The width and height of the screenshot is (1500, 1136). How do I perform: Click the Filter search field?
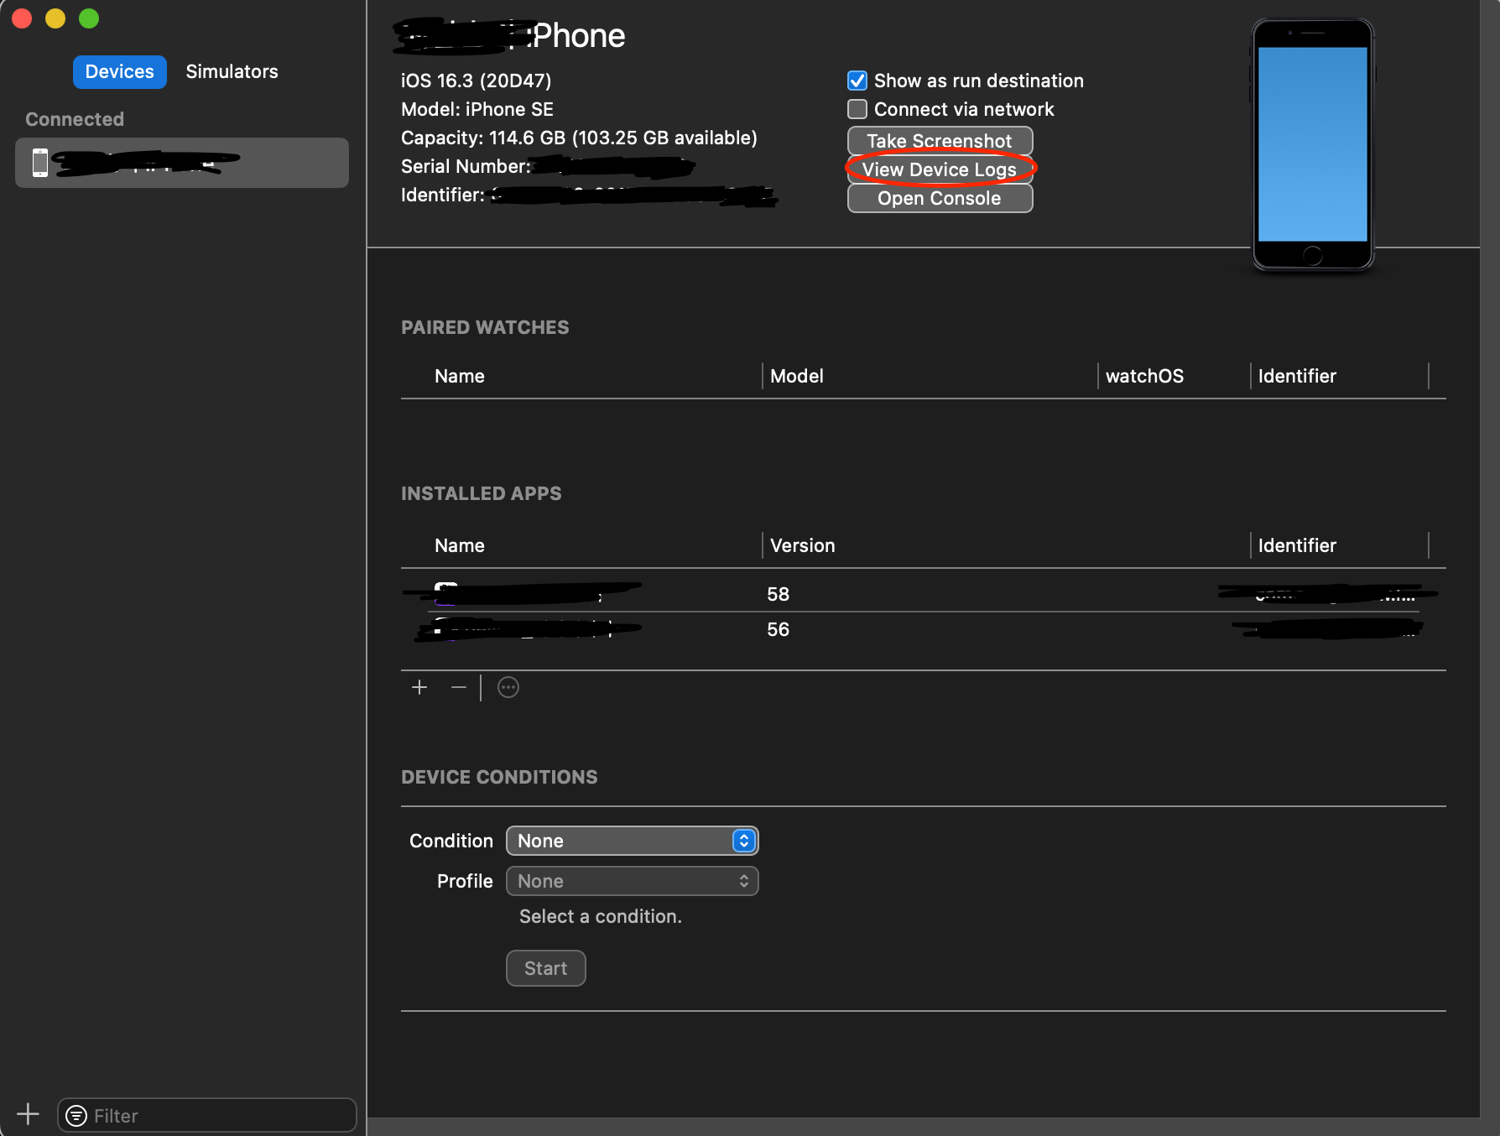[x=207, y=1116]
